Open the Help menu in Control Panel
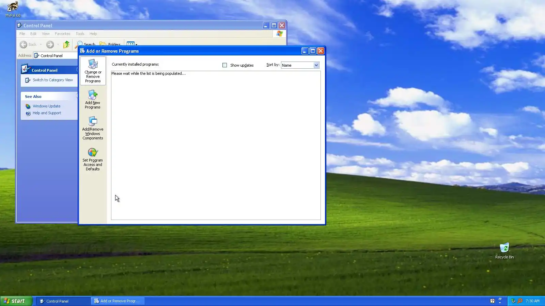The image size is (545, 306). (x=93, y=34)
